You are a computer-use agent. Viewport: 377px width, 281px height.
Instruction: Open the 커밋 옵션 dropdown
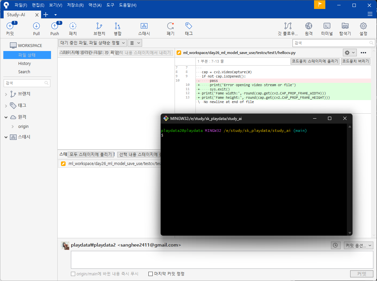358,246
